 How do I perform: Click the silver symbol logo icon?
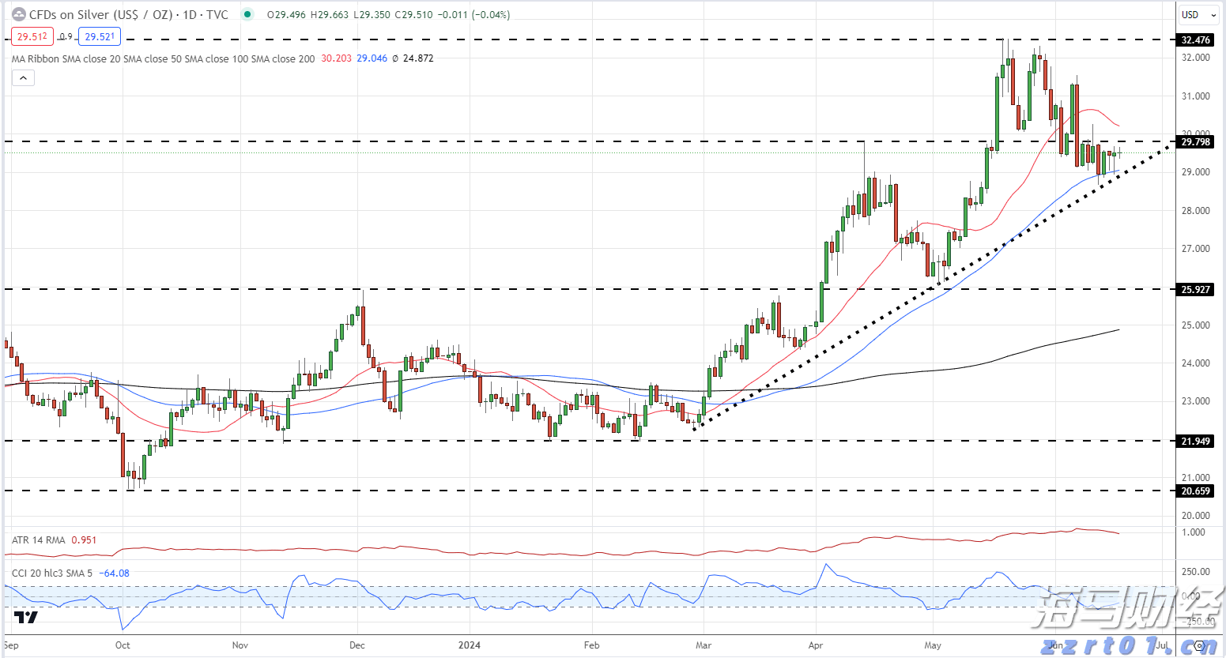pos(19,14)
